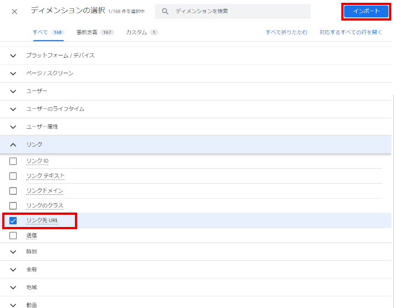
Task: Click すべて折りたたむ link
Action: 286,32
